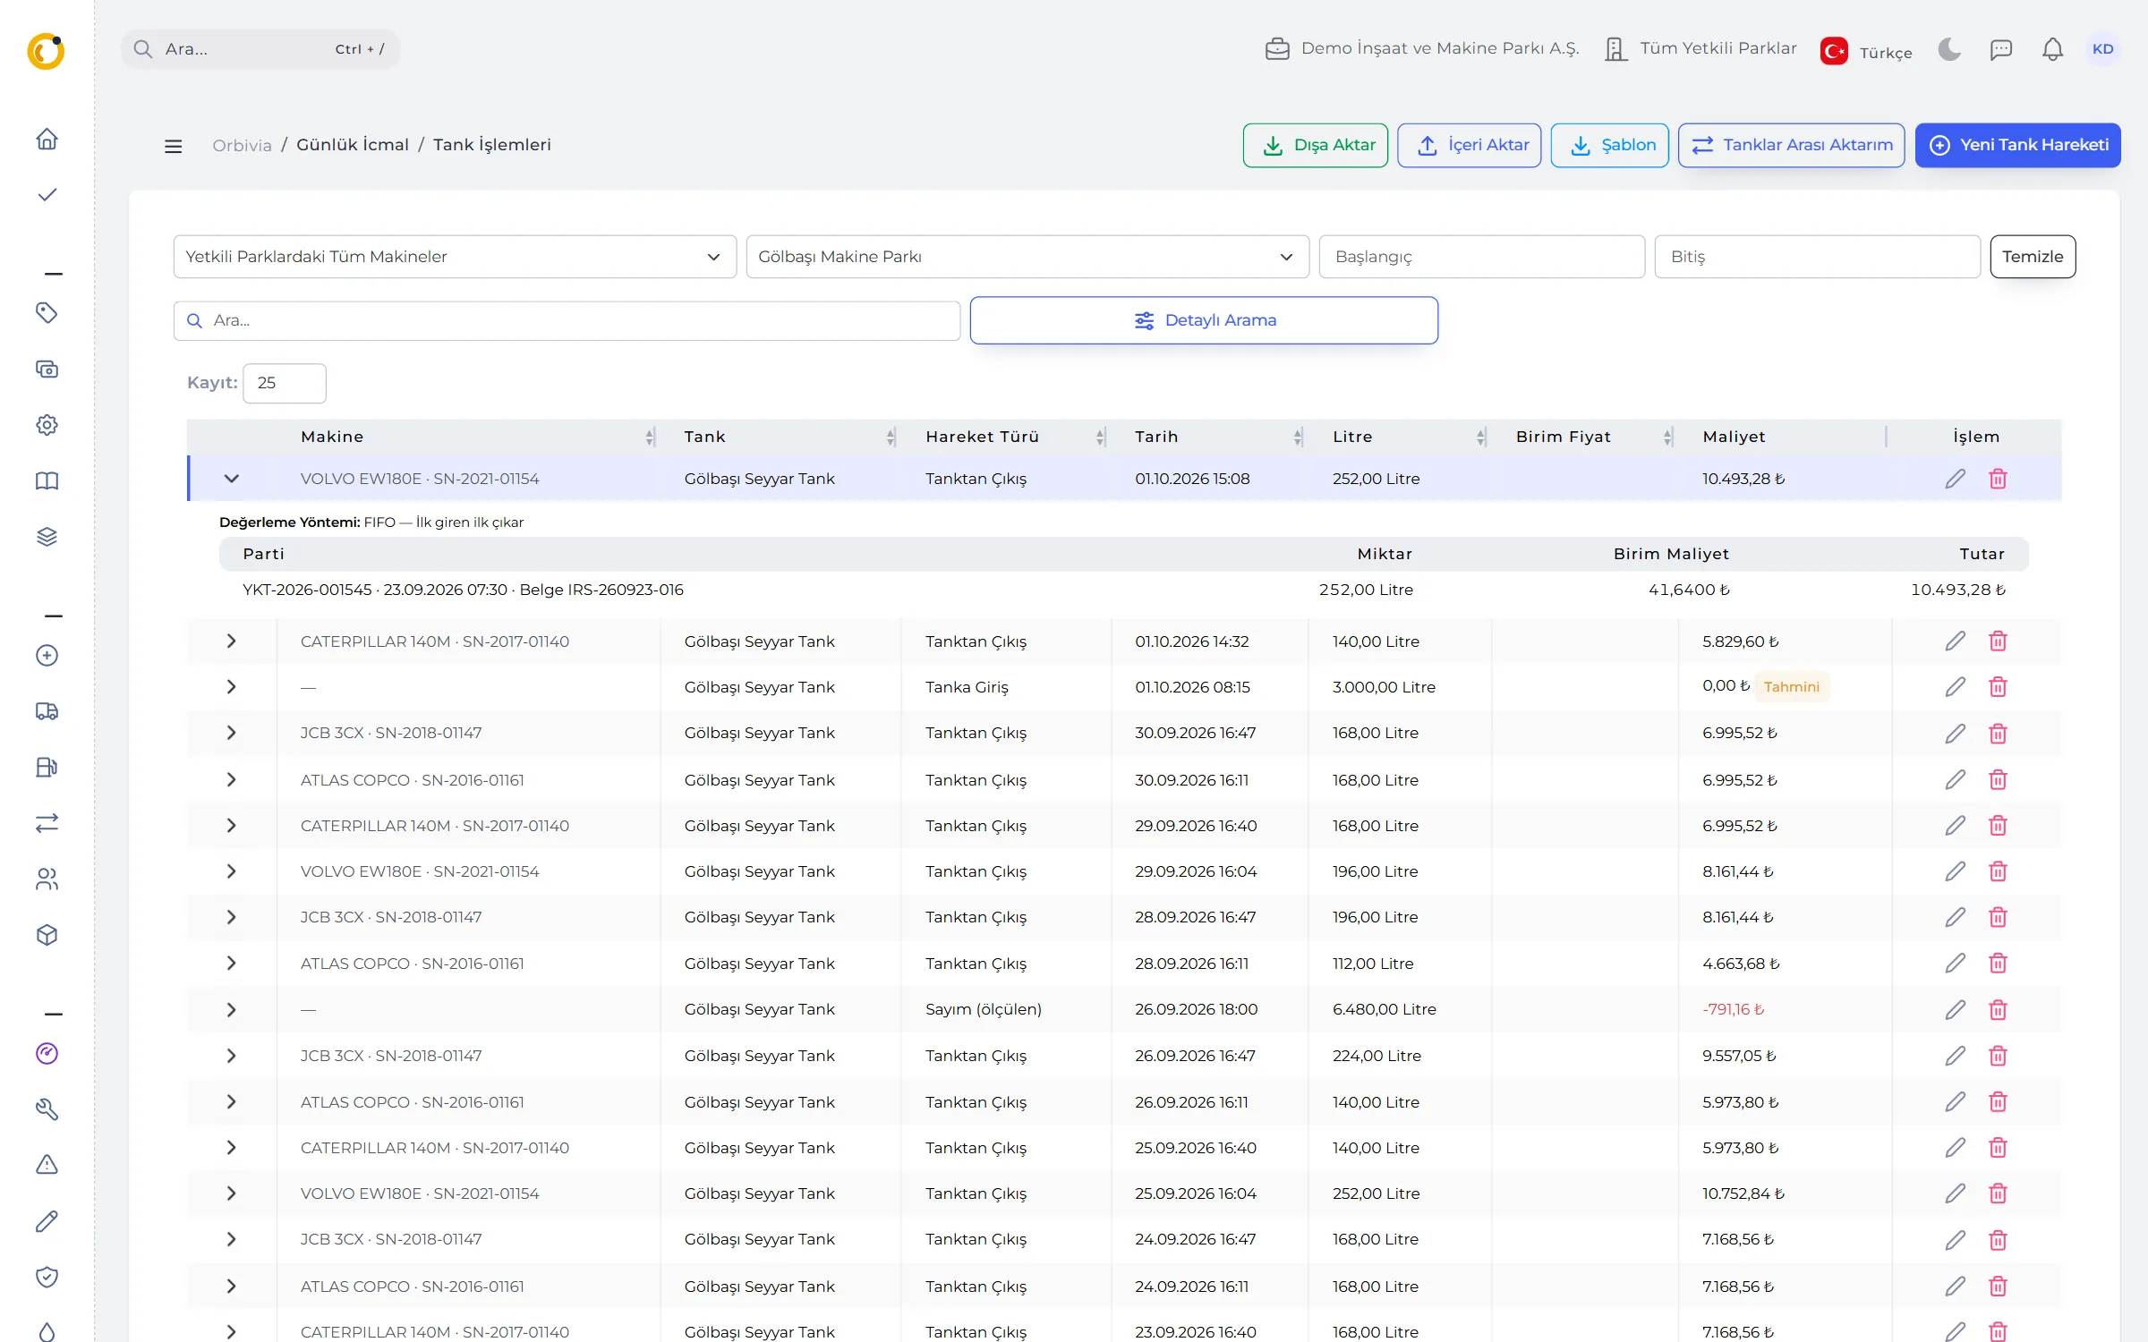Click the home icon in sidebar

tap(47, 139)
